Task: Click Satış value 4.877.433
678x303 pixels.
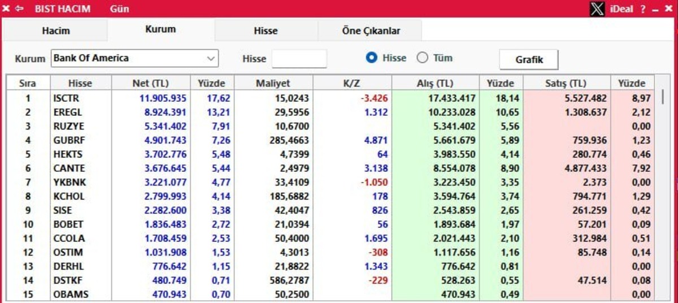Action: click(585, 168)
